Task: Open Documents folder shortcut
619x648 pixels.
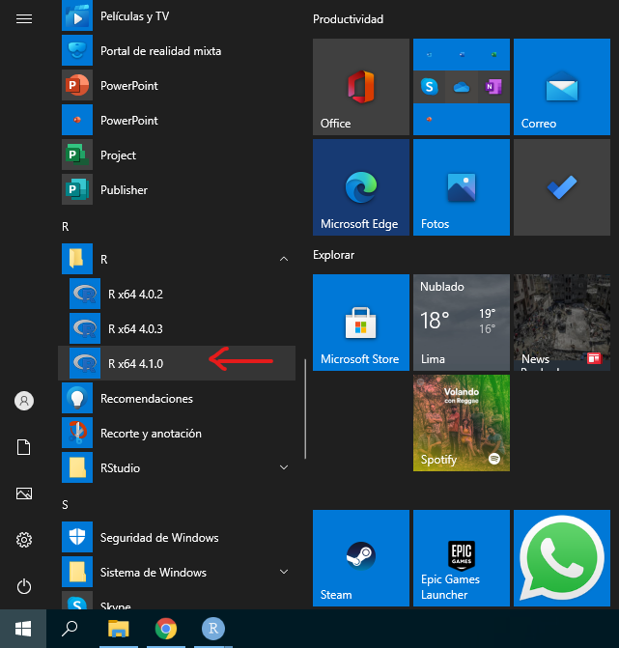Action: [x=24, y=447]
